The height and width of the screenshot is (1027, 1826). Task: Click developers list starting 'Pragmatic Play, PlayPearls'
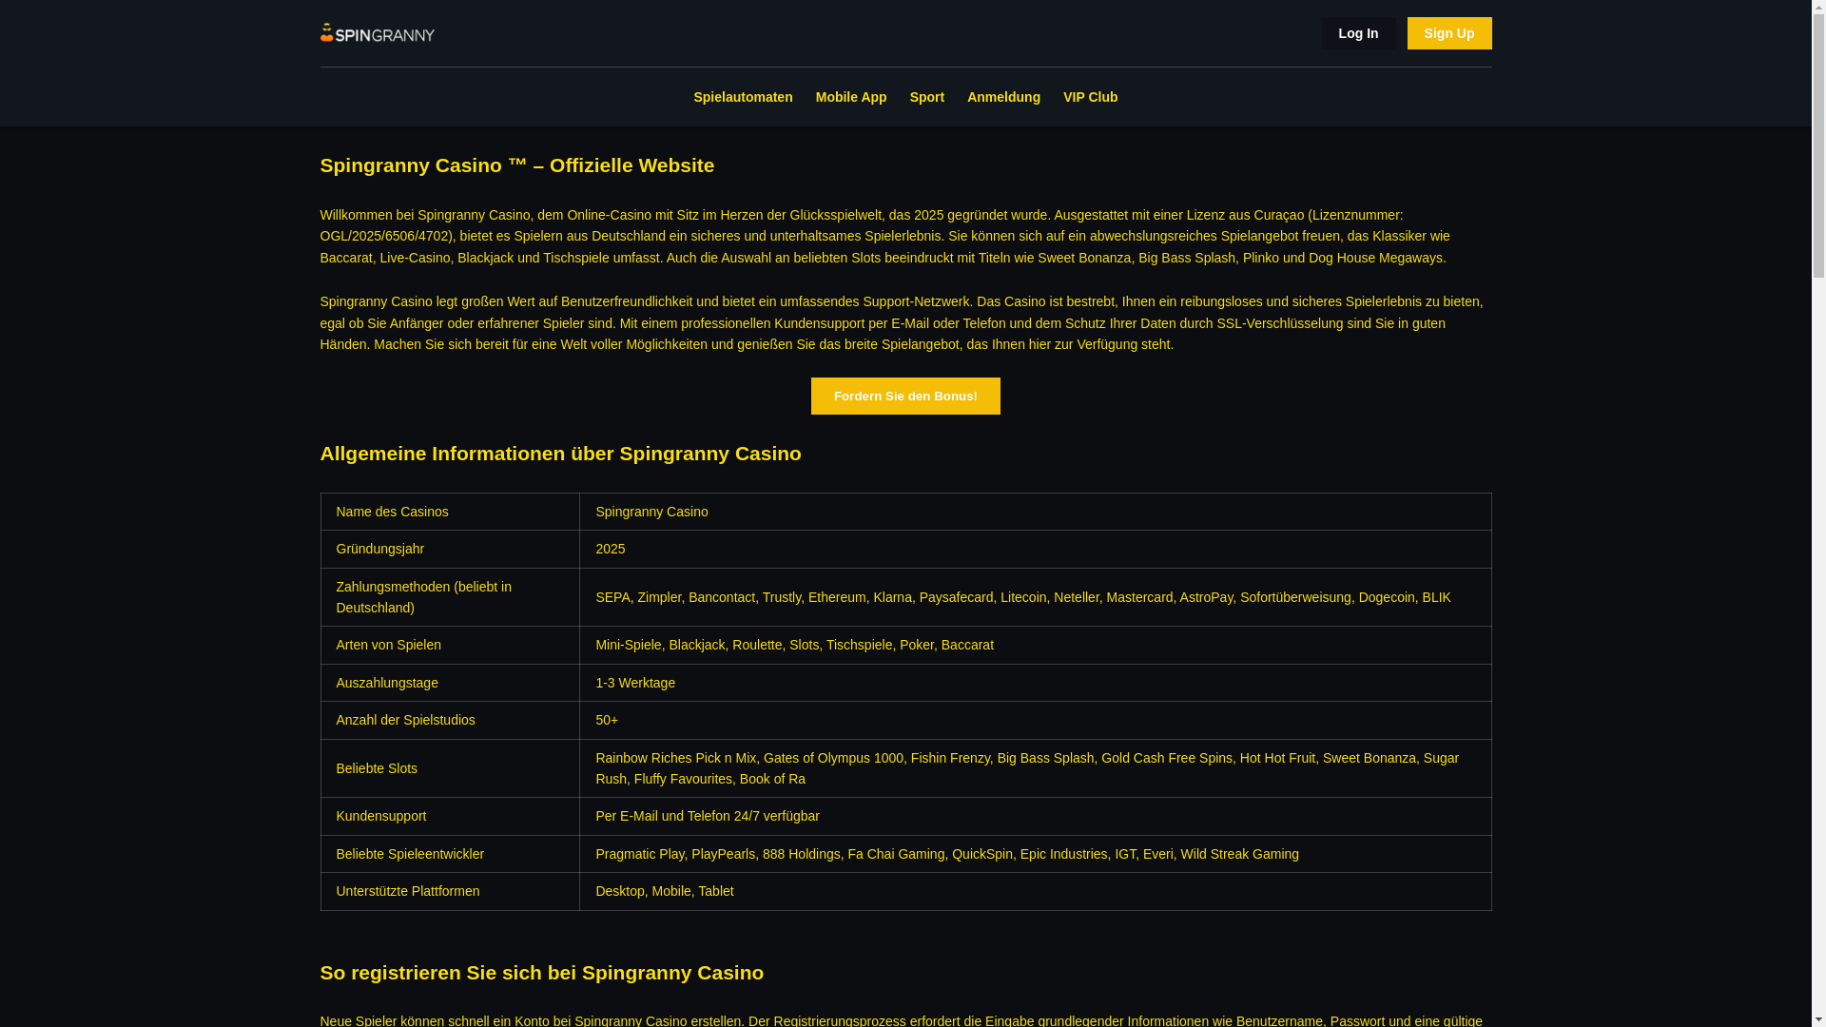pyautogui.click(x=946, y=854)
